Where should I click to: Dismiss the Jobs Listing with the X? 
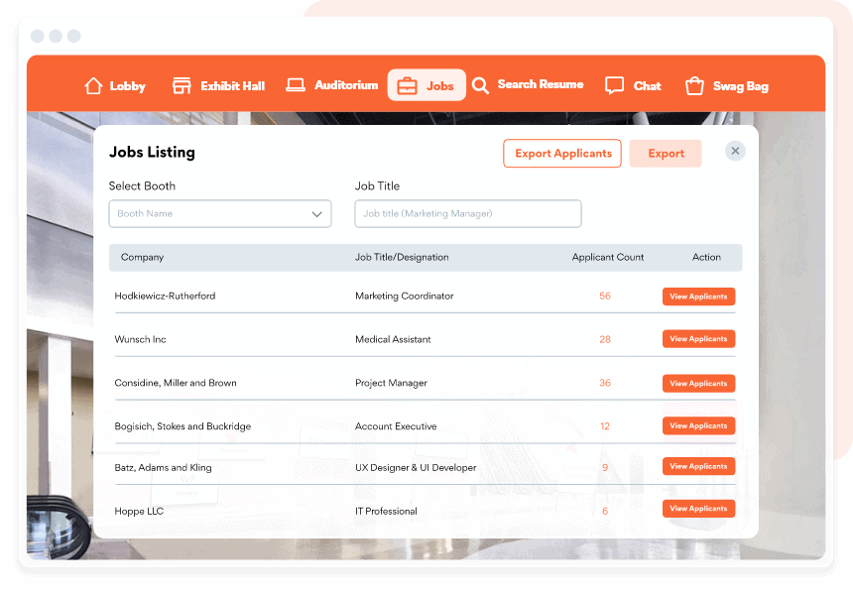[735, 150]
